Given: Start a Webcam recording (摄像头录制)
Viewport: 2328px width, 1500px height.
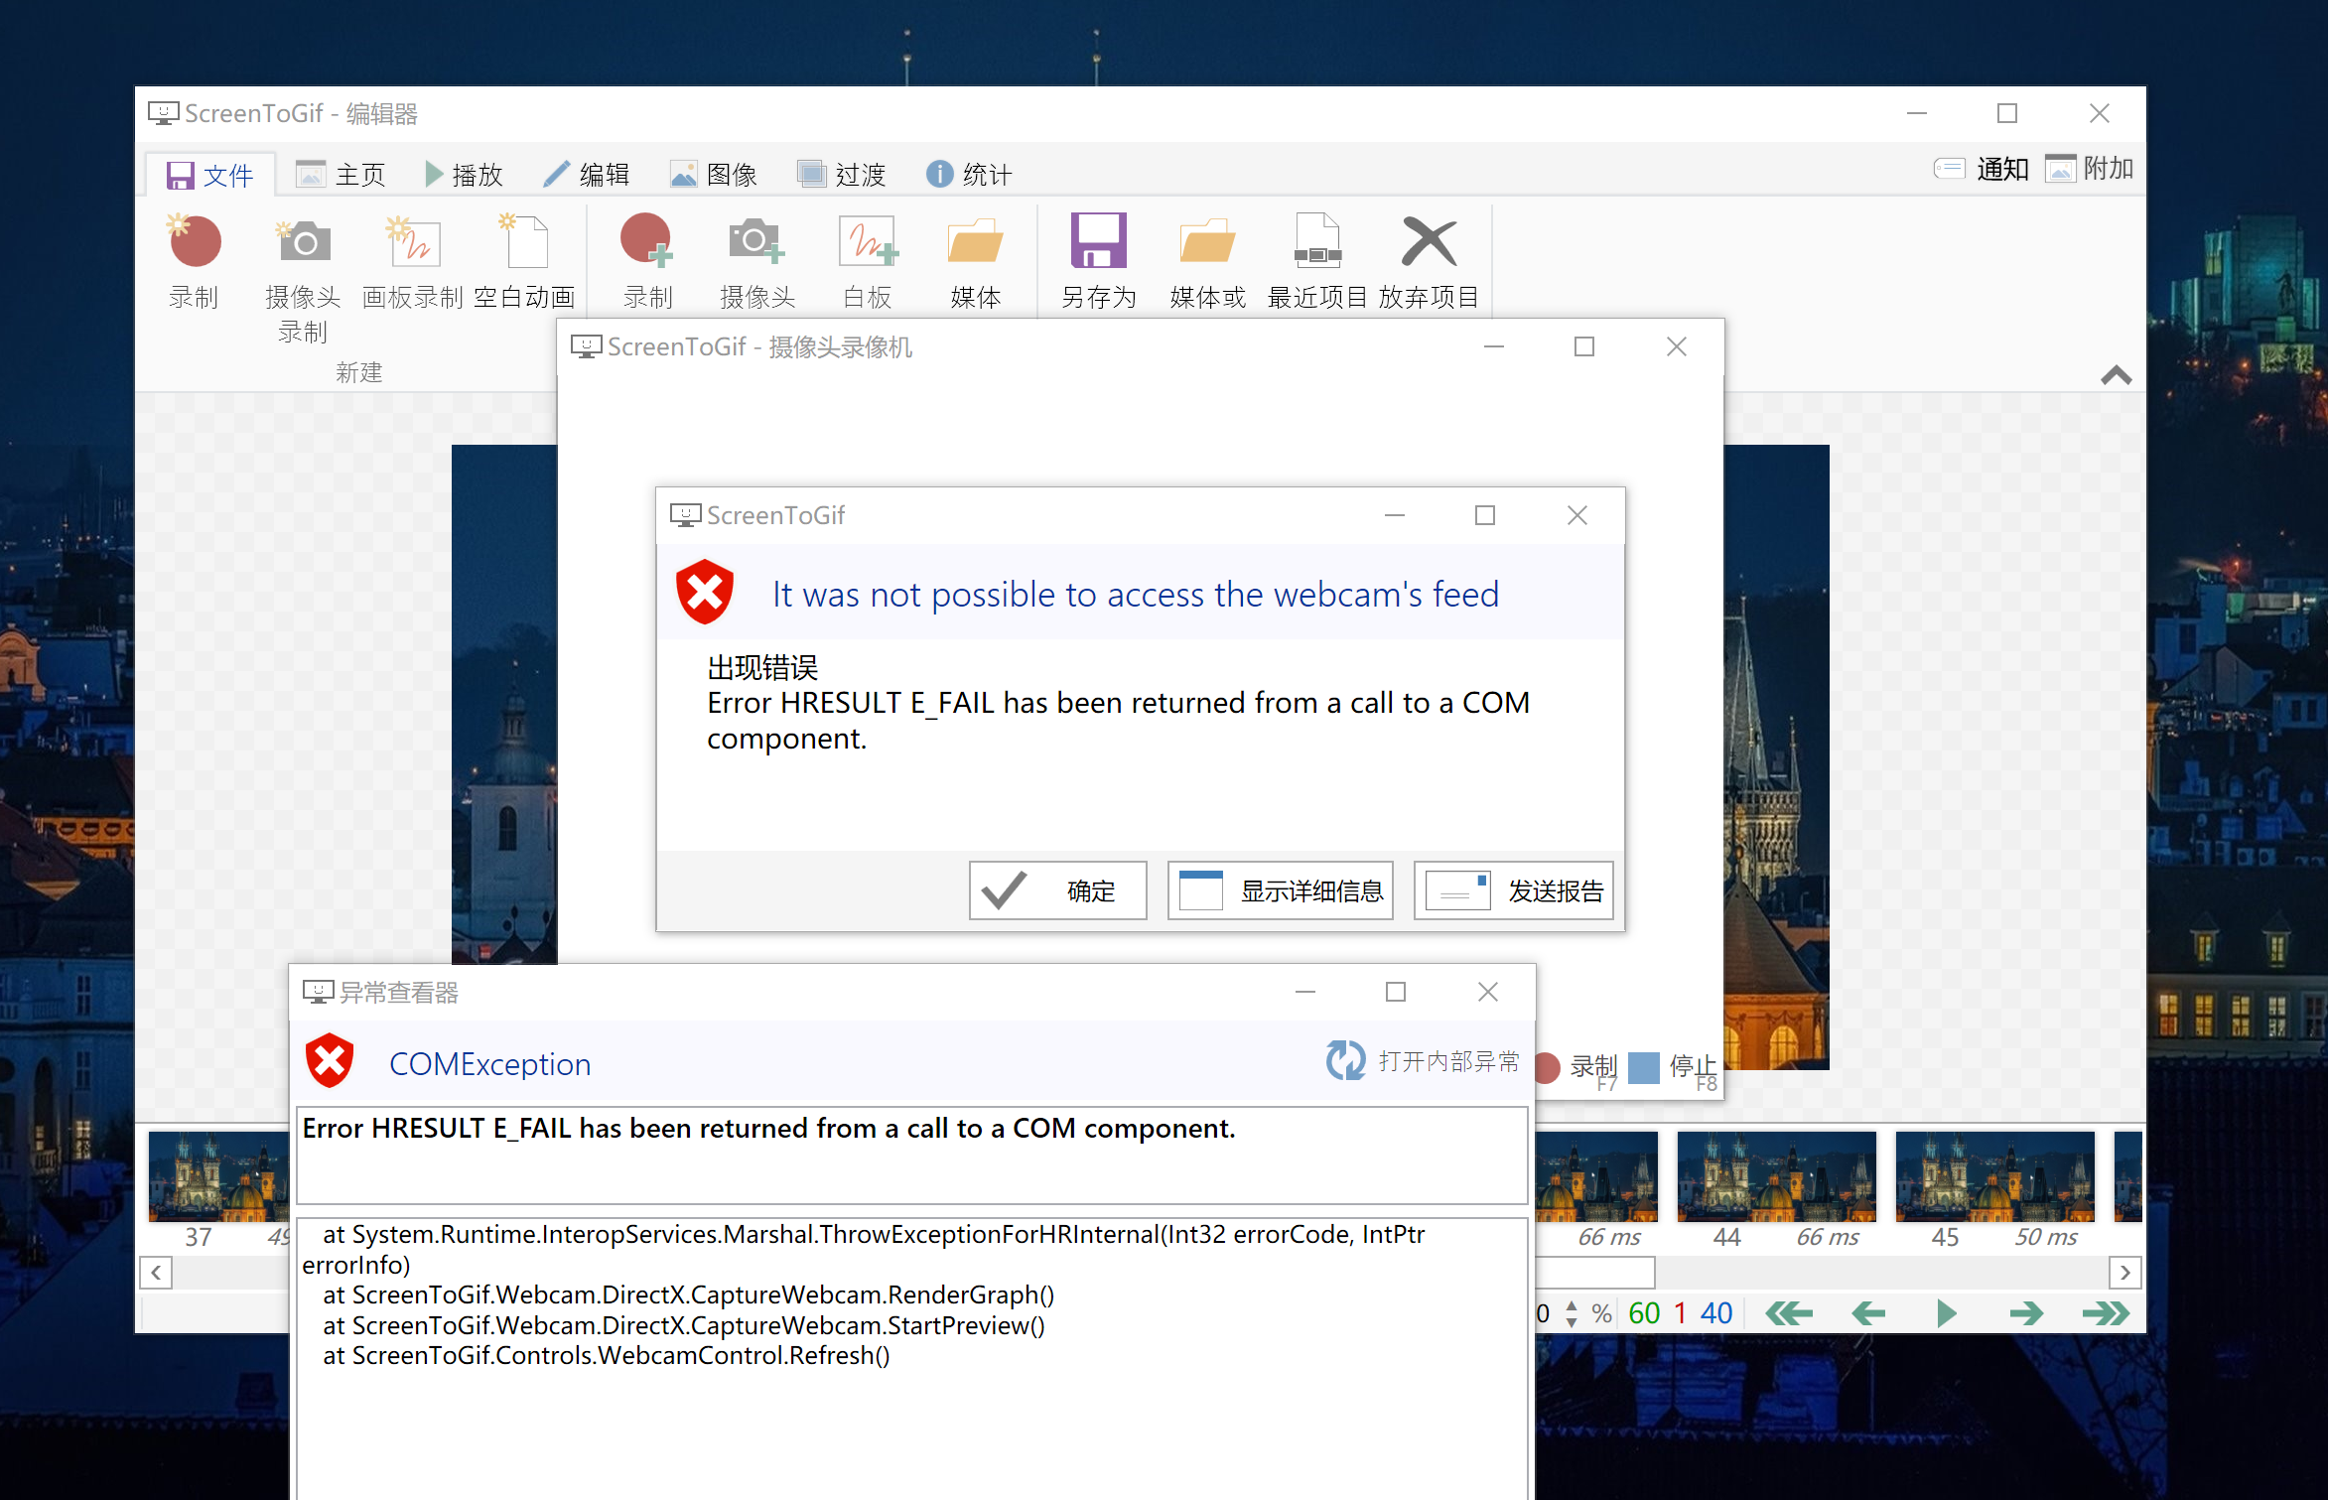Looking at the screenshot, I should point(303,243).
